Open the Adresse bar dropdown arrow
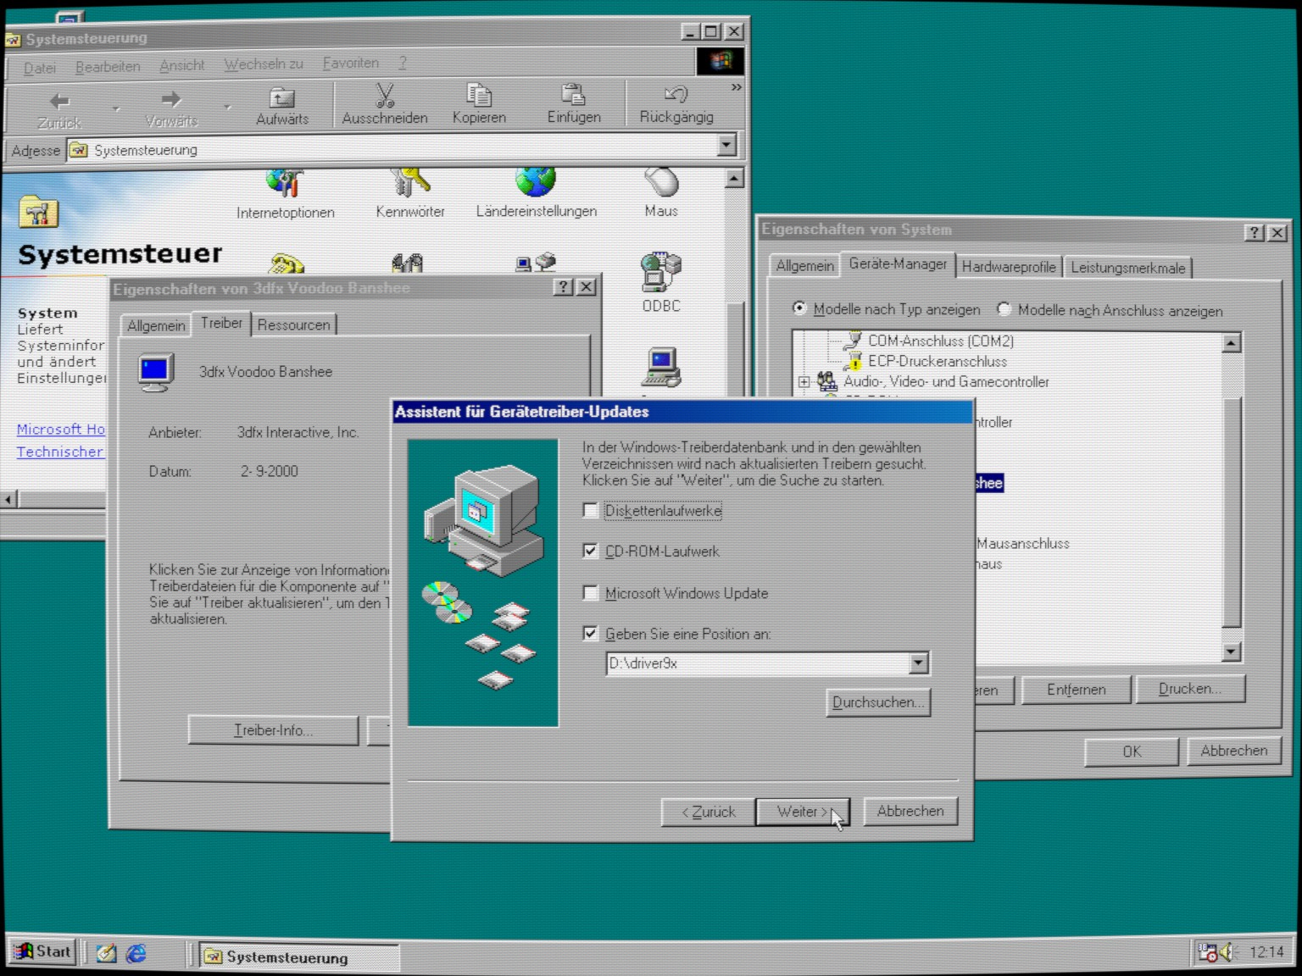This screenshot has height=976, width=1302. point(726,146)
